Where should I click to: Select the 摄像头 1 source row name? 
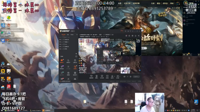click(x=67, y=42)
